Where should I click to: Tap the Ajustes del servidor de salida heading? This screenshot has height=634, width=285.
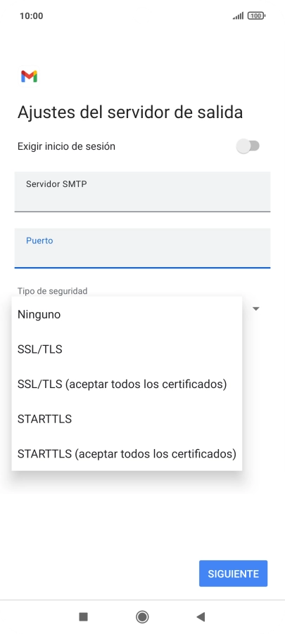tap(130, 112)
